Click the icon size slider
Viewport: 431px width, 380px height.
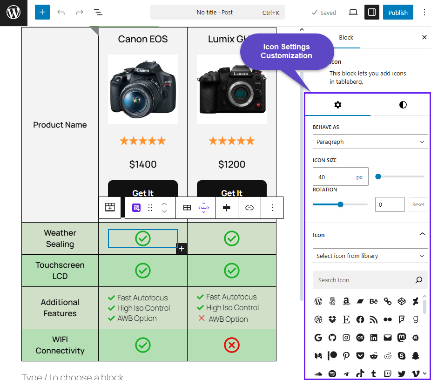400,176
